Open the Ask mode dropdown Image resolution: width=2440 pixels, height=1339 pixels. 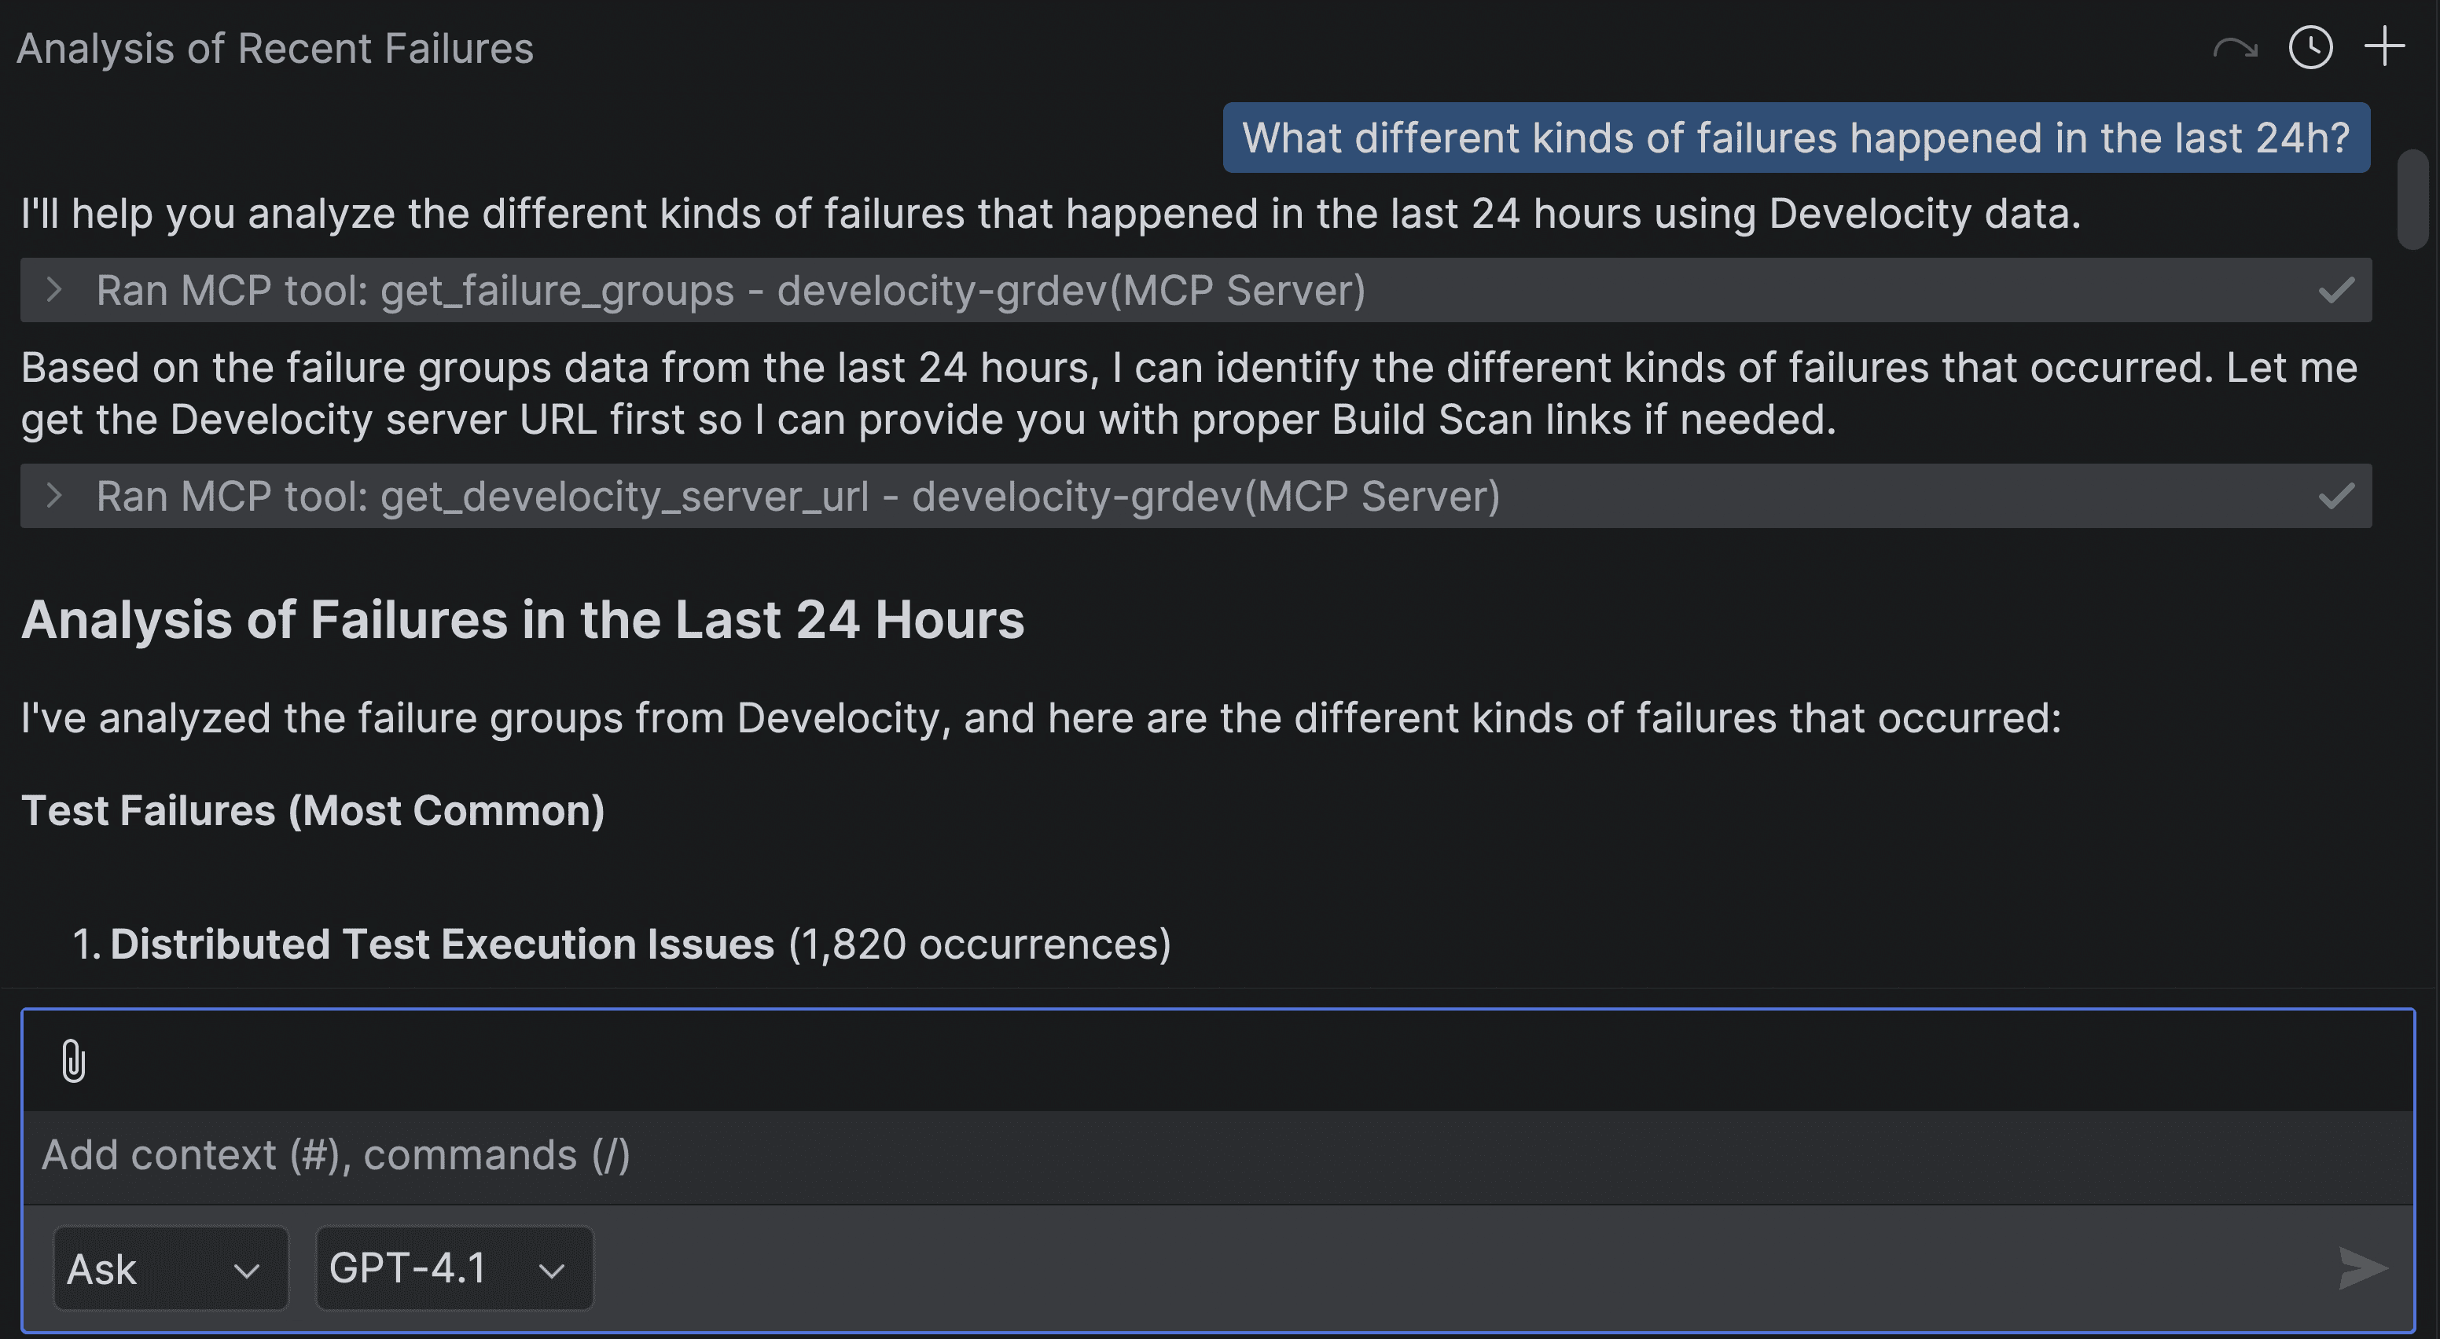(x=171, y=1268)
